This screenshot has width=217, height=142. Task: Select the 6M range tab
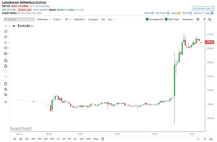click(46, 139)
